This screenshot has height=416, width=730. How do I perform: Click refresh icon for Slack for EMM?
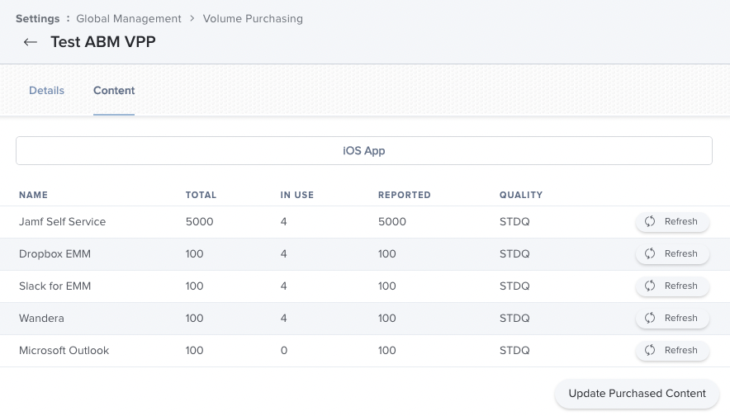[x=651, y=286]
